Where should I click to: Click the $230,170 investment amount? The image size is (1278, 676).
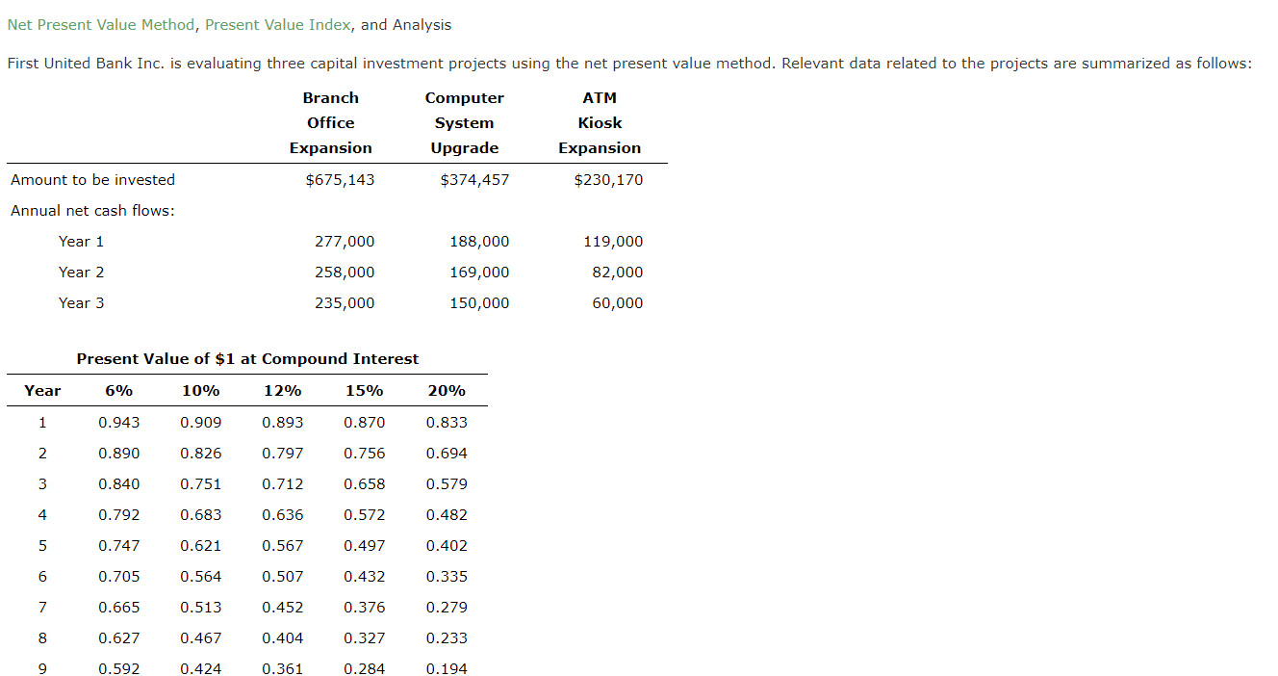609,179
